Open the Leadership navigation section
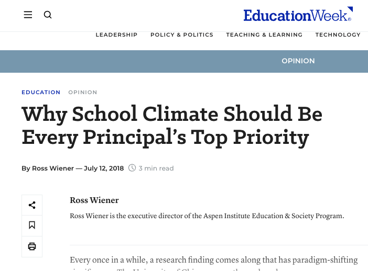 pyautogui.click(x=116, y=35)
